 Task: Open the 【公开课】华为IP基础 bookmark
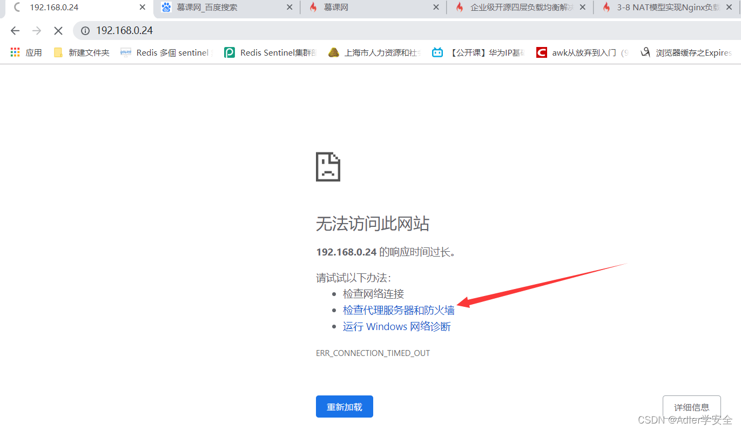(479, 52)
